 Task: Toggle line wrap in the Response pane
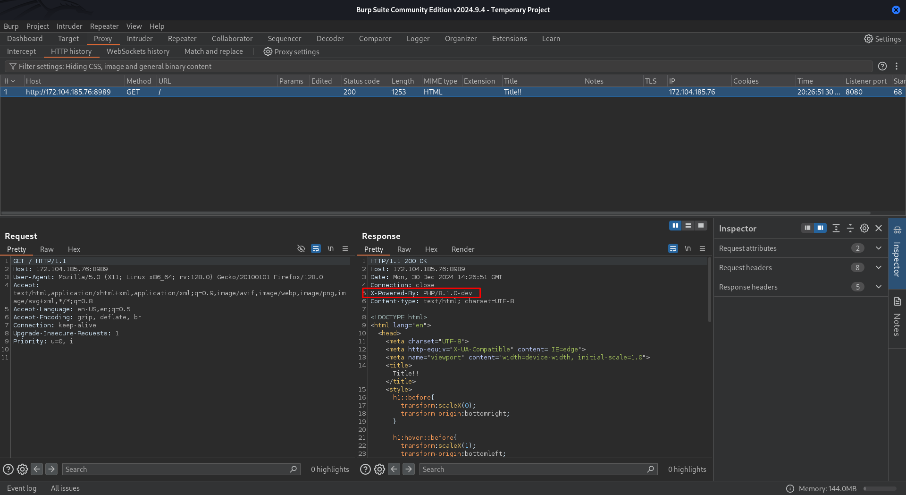(x=673, y=249)
